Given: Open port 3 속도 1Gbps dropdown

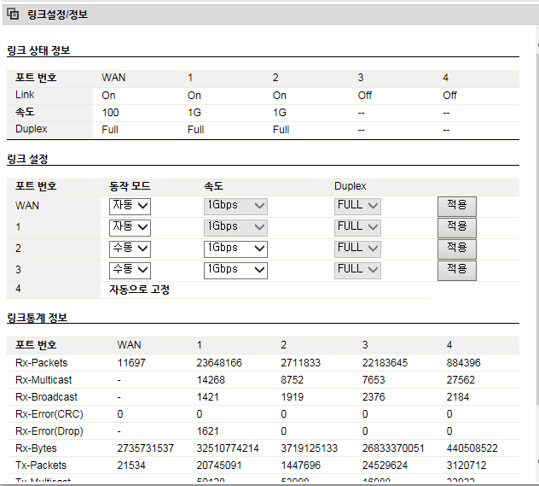Looking at the screenshot, I should tap(235, 271).
